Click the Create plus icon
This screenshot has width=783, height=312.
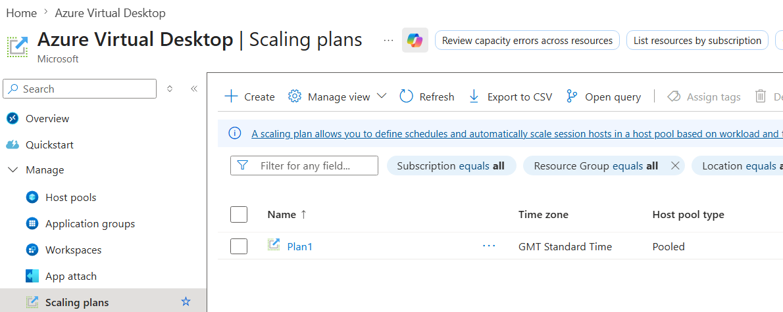click(x=231, y=96)
